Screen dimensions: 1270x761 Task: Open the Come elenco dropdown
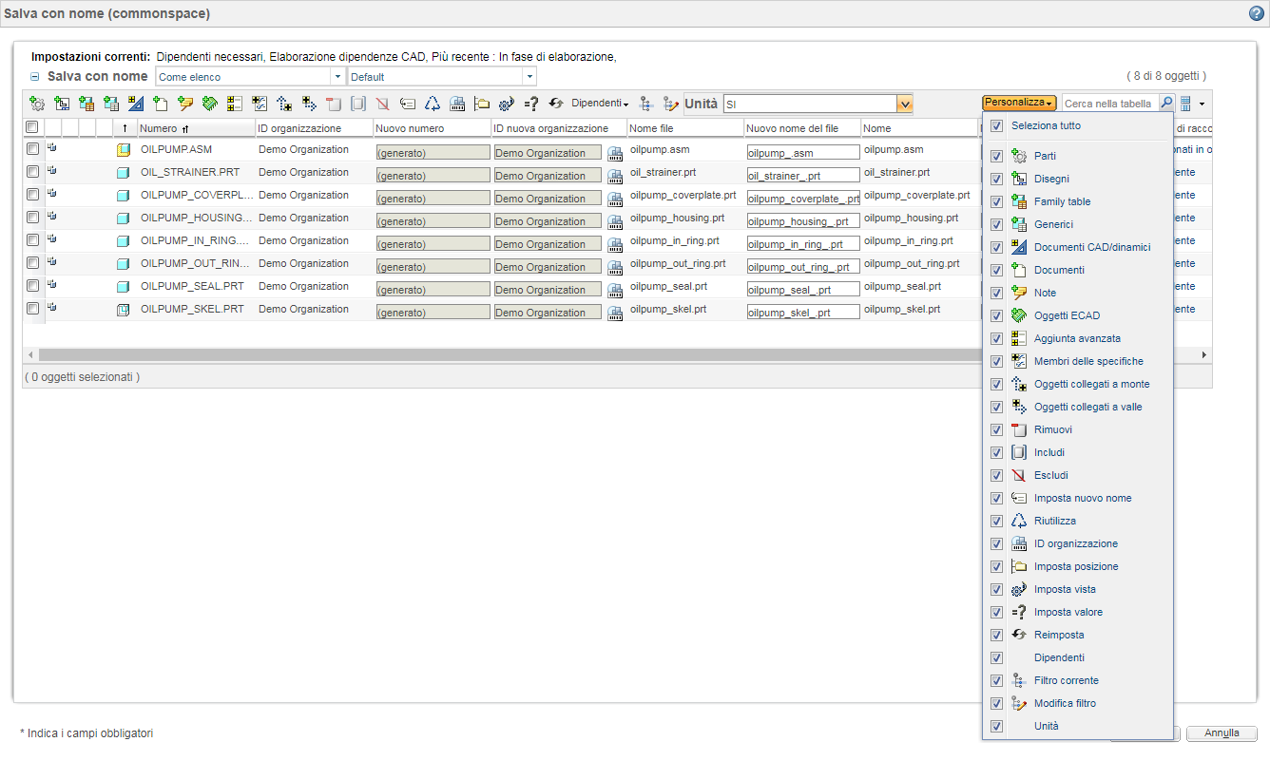pyautogui.click(x=337, y=77)
